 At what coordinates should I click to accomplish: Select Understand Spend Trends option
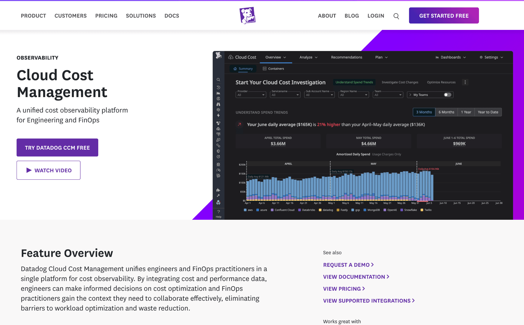(354, 82)
